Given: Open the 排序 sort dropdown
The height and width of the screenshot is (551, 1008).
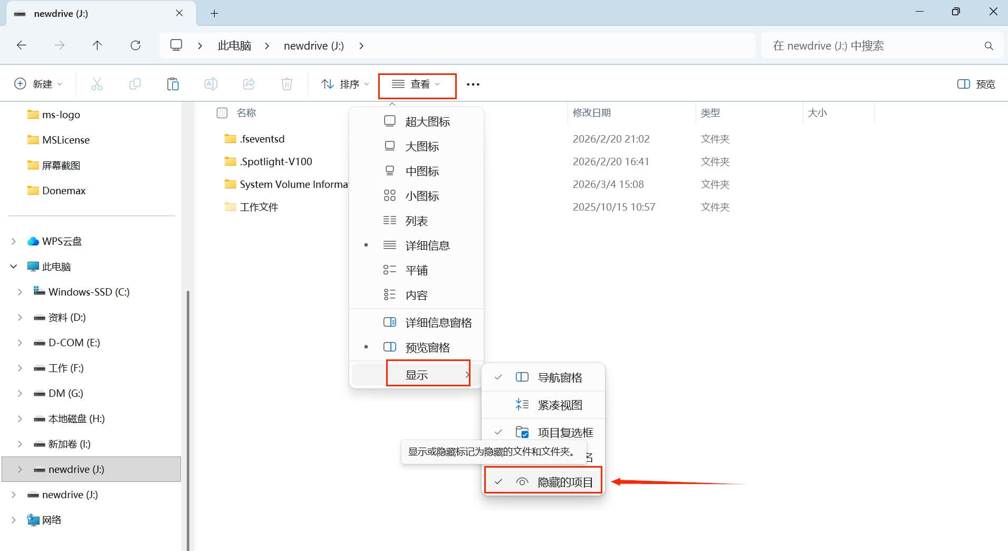Looking at the screenshot, I should pos(343,83).
